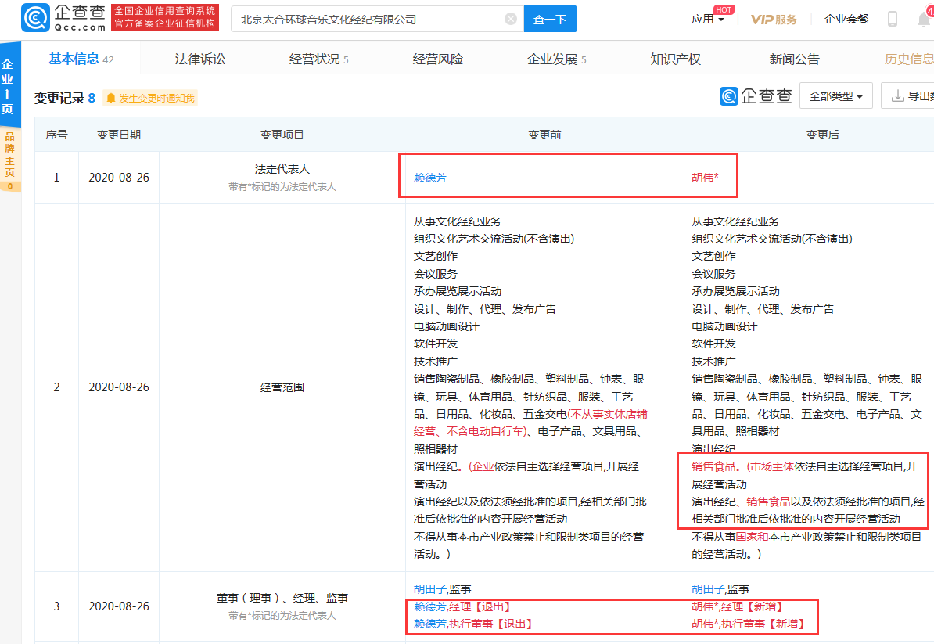Click the export data button

pyautogui.click(x=907, y=96)
